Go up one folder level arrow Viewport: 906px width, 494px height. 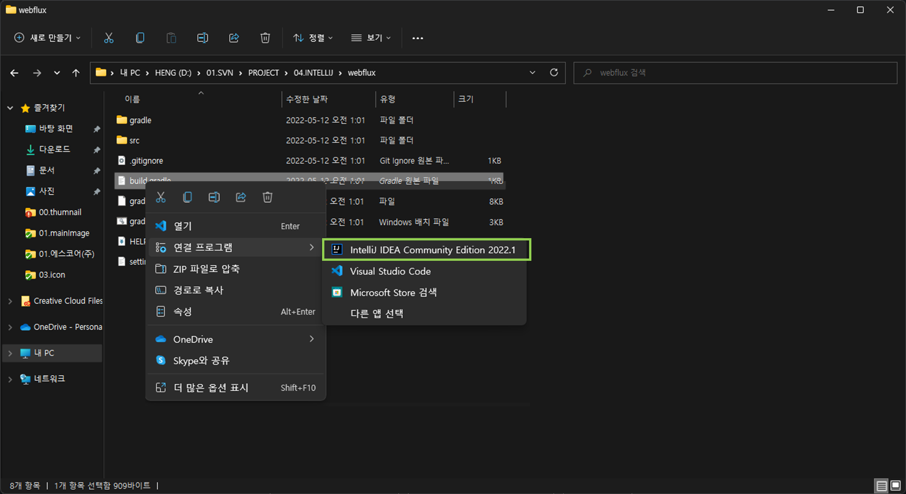[76, 73]
